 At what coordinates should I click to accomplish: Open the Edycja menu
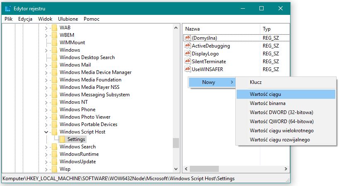point(25,19)
